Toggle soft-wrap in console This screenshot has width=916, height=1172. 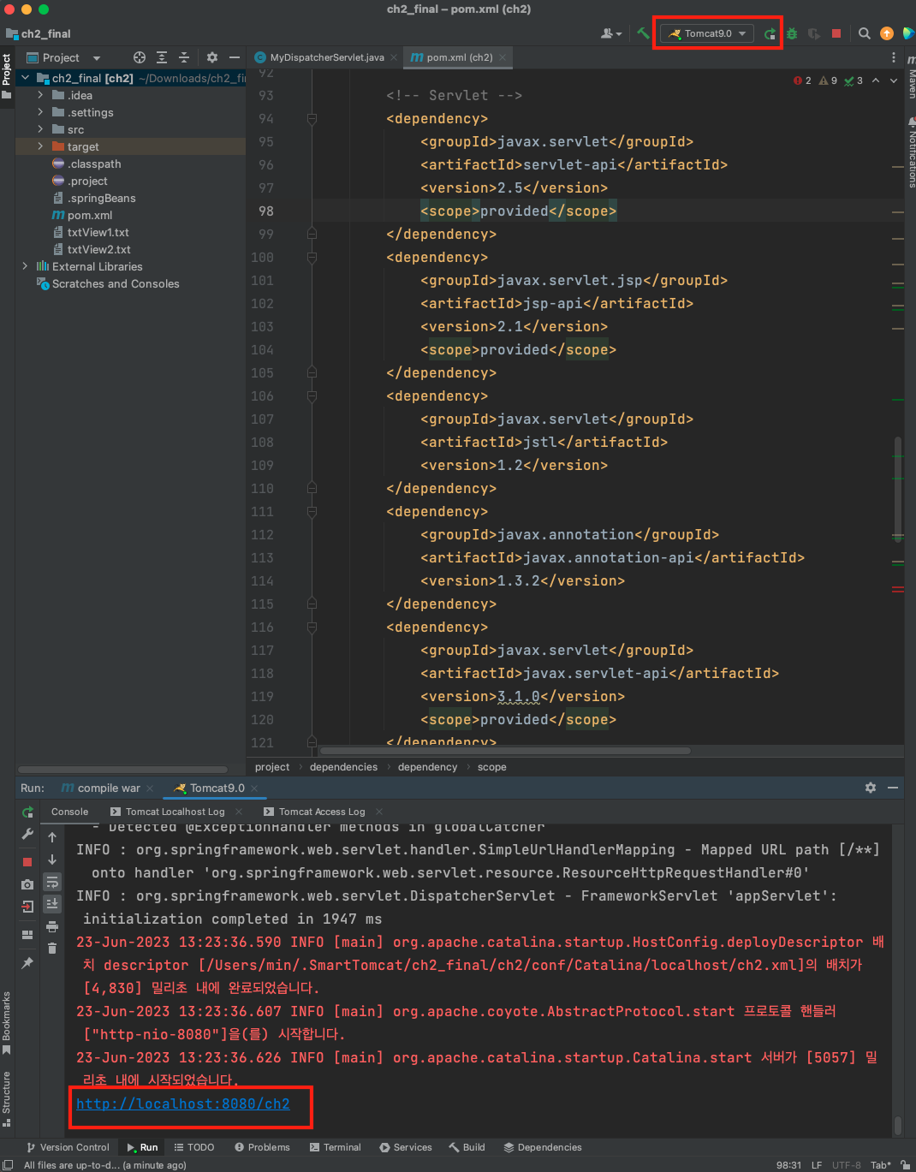[52, 882]
